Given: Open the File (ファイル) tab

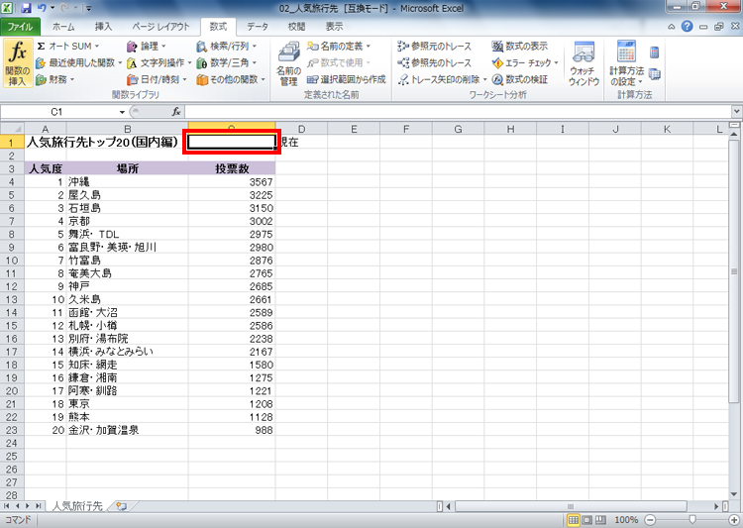Looking at the screenshot, I should (20, 27).
